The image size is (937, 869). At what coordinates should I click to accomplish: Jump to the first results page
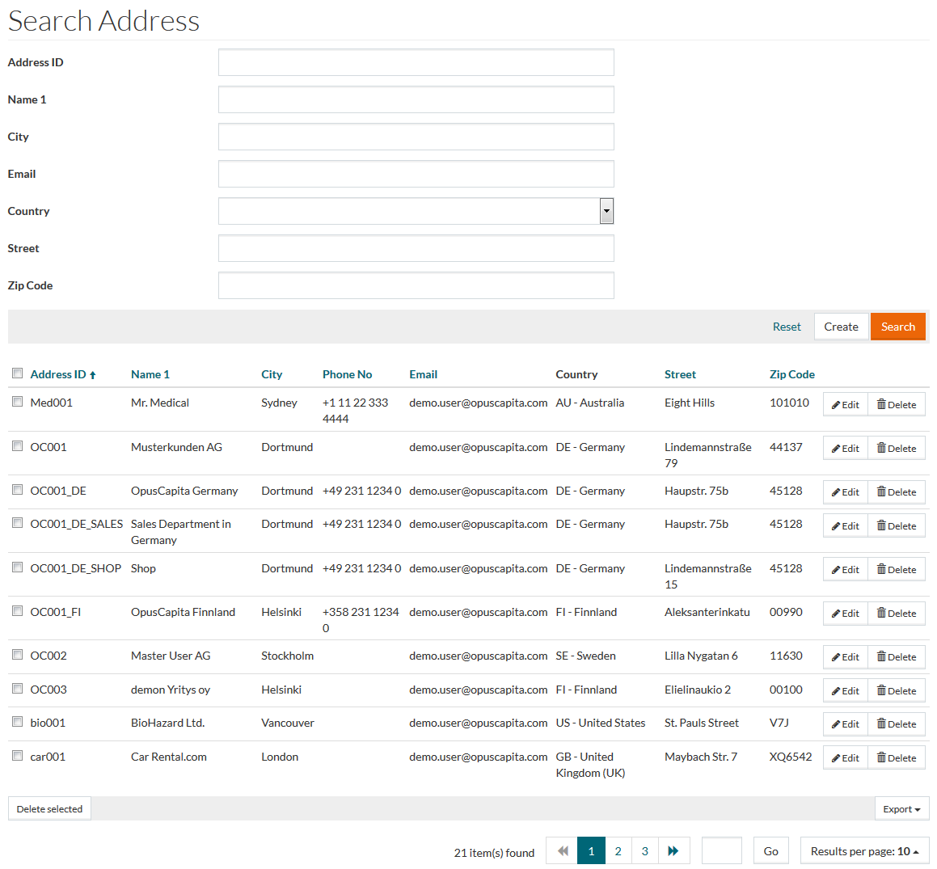point(563,851)
